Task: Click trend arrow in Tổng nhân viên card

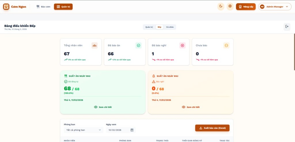Action: pos(66,60)
